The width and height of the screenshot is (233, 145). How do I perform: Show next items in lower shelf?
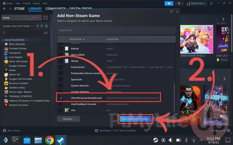[x=224, y=79]
